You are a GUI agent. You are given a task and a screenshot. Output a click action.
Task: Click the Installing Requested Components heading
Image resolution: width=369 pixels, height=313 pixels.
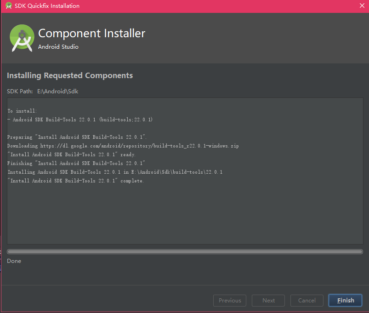tap(70, 75)
